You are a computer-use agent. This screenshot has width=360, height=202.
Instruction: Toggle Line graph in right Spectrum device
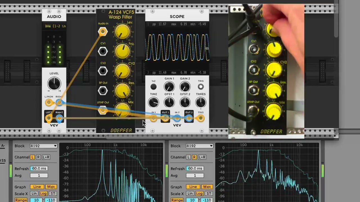[x=193, y=187]
